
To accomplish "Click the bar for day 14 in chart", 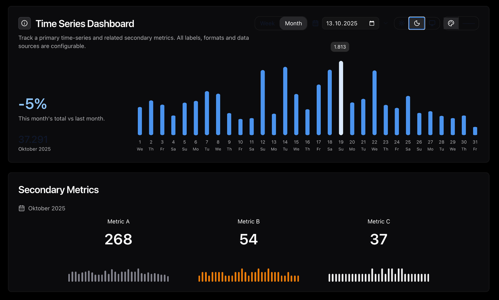I will pos(285,101).
